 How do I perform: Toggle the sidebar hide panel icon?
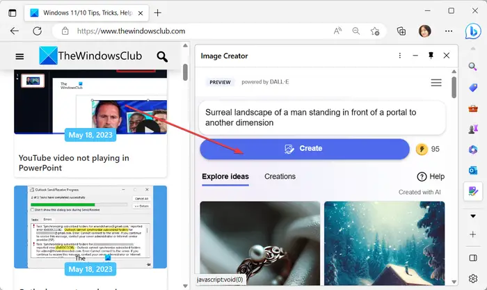472,258
